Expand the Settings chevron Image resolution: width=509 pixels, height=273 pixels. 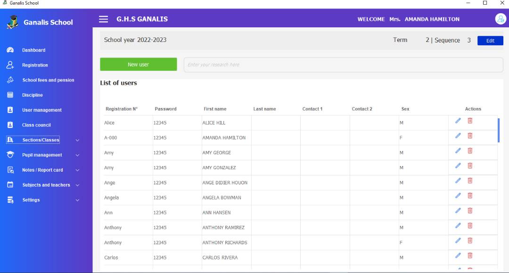coord(77,200)
